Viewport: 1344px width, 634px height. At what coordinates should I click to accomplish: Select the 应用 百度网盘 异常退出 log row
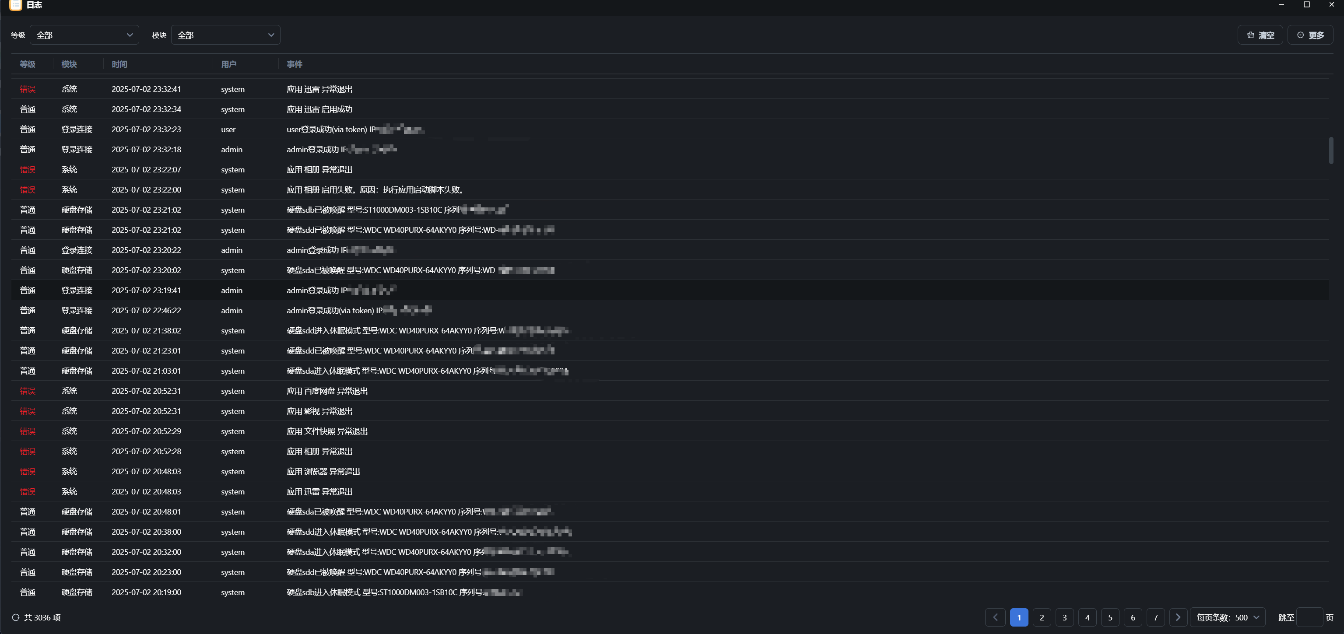[x=327, y=391]
